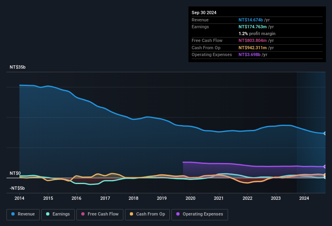Screen dimensions: 332x226
Task: Click the Cash From Op label in tooltip
Action: coord(206,48)
